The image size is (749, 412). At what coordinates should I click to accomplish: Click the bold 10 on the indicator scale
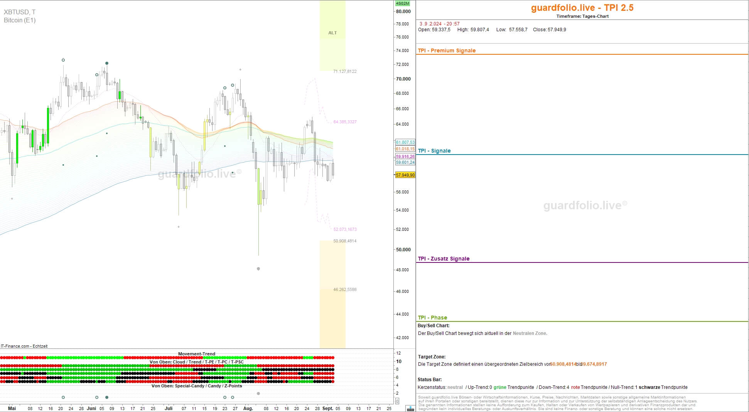[x=399, y=362]
